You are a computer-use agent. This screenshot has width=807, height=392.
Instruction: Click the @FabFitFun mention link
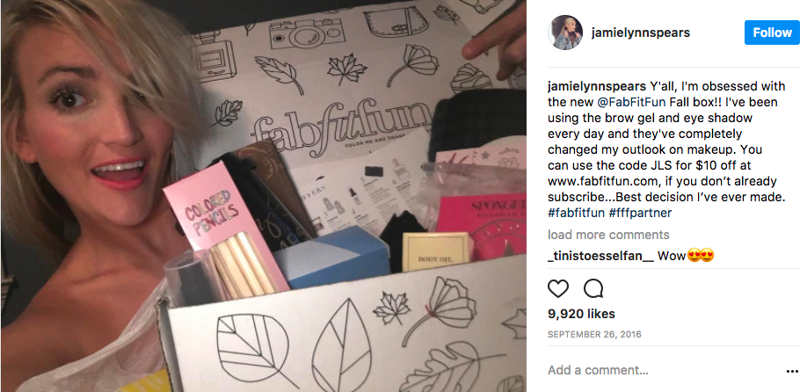coord(627,102)
